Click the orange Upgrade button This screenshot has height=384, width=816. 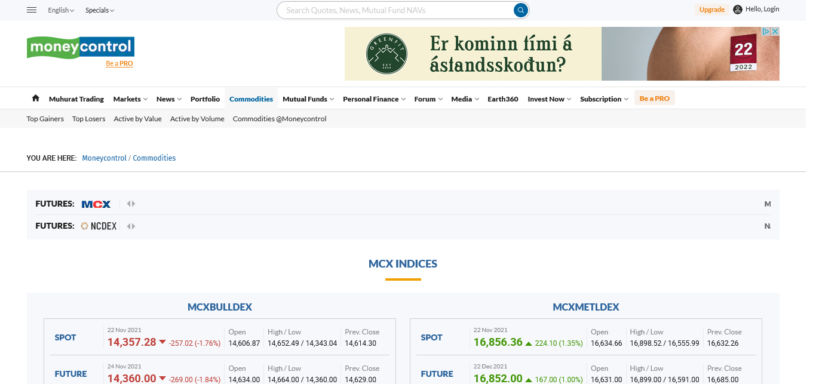coord(711,10)
